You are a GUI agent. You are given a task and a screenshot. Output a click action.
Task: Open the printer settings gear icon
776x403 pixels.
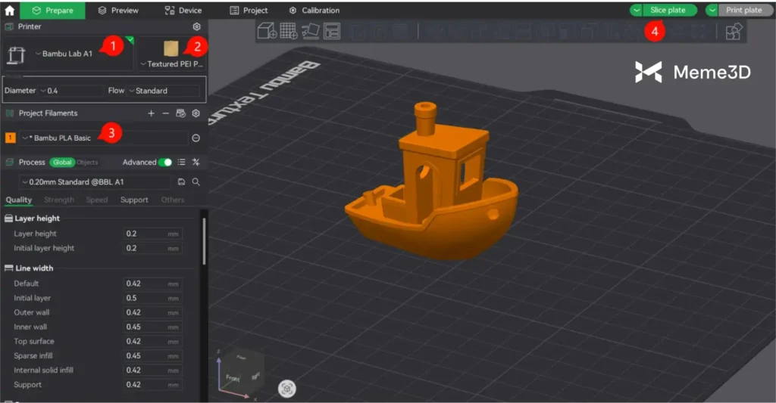click(196, 26)
